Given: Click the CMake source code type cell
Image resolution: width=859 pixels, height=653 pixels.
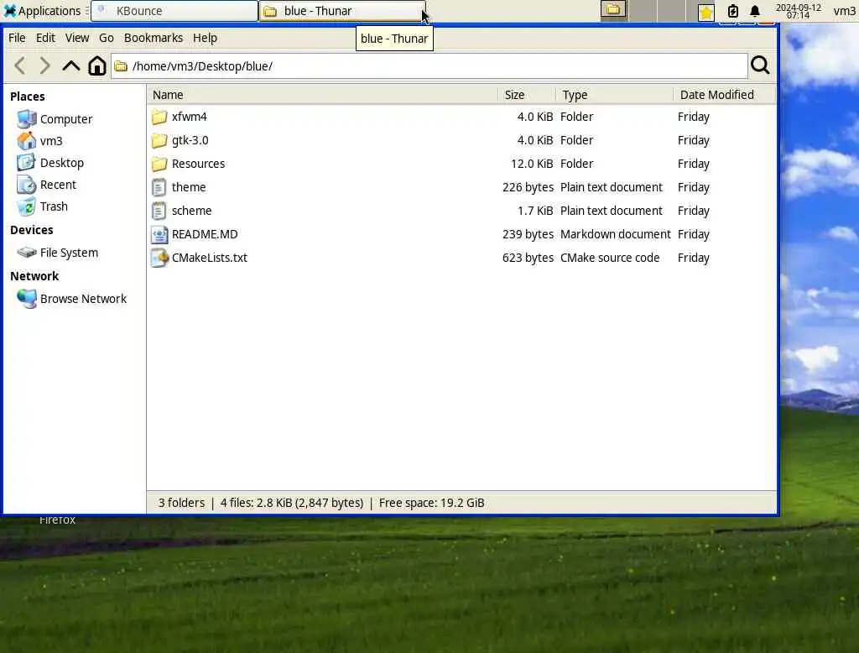Looking at the screenshot, I should 610,259.
